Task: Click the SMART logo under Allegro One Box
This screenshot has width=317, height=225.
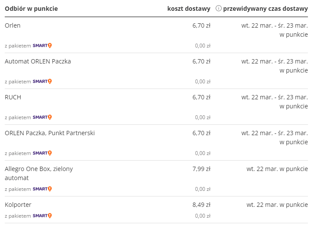Action: [42, 189]
